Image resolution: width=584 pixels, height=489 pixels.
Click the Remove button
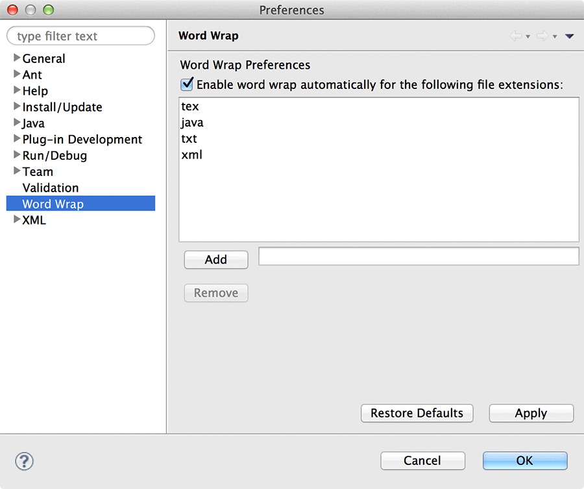click(x=216, y=293)
